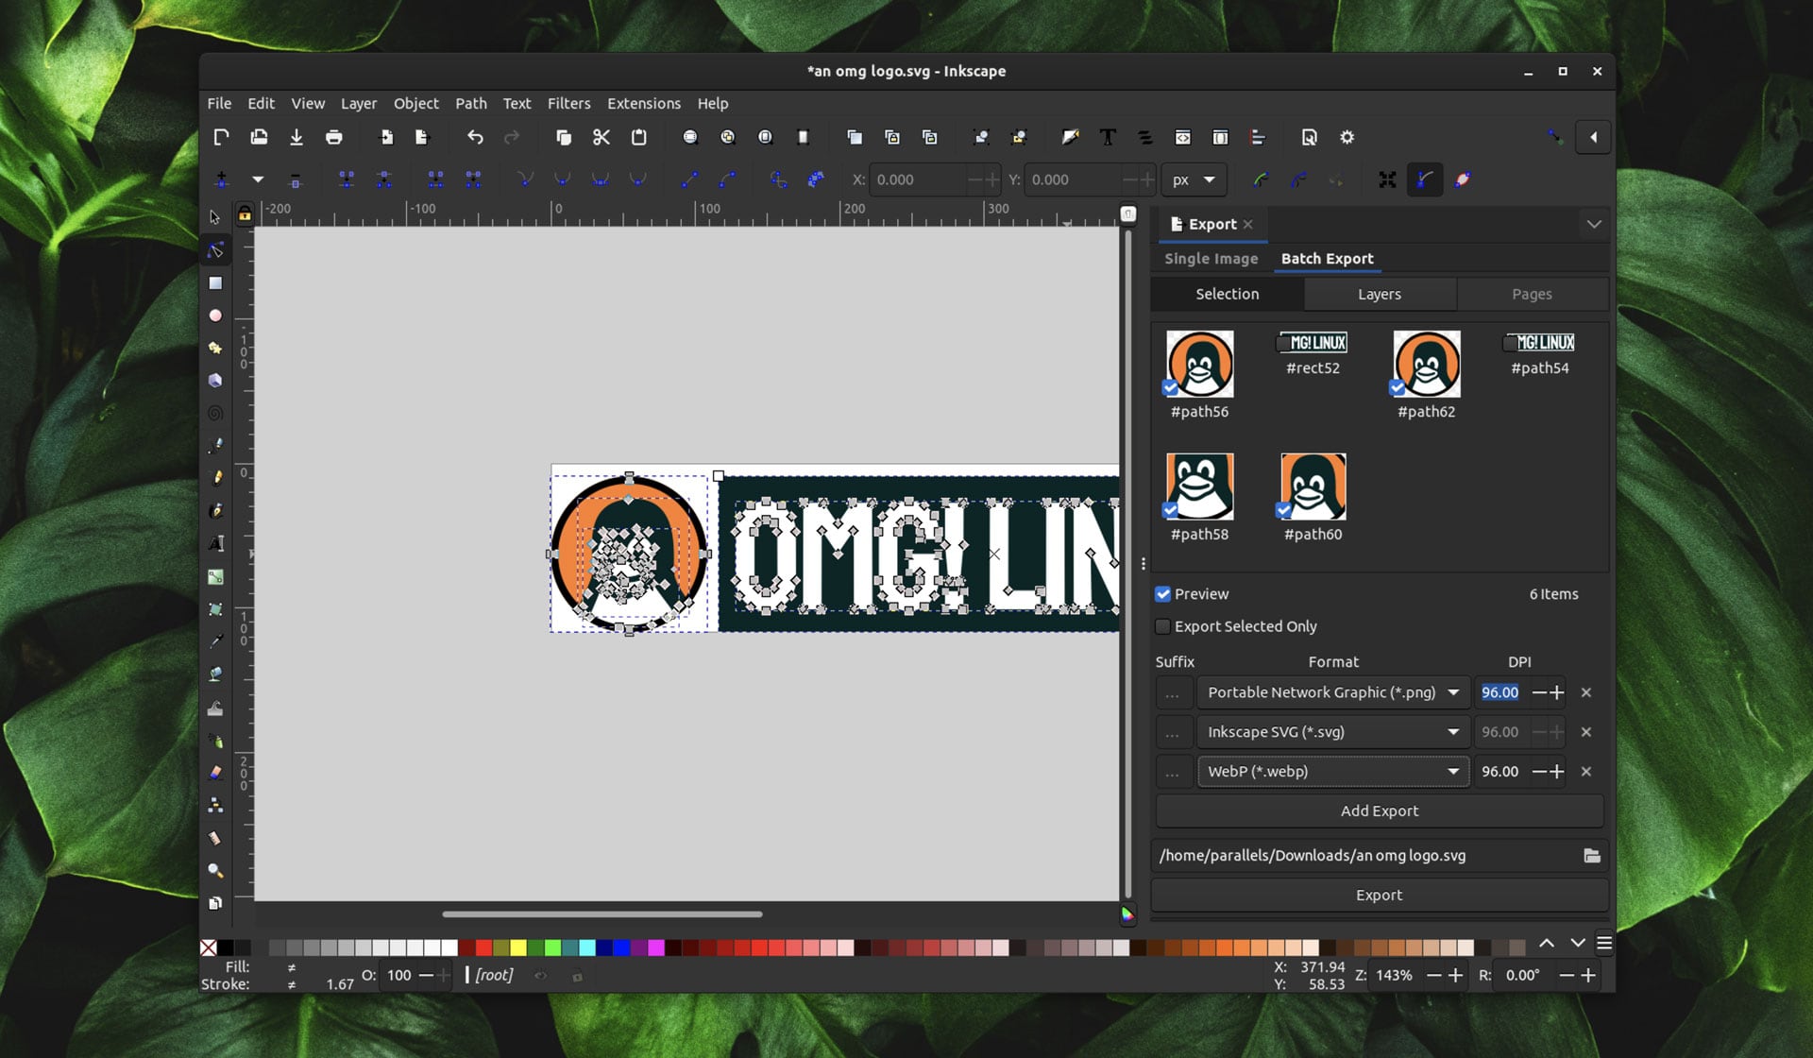Open the Extensions menu
1813x1058 pixels.
pyautogui.click(x=644, y=104)
